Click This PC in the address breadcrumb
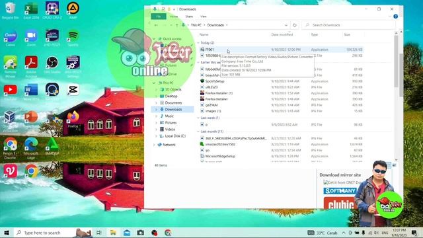This screenshot has width=423, height=238. [196, 25]
